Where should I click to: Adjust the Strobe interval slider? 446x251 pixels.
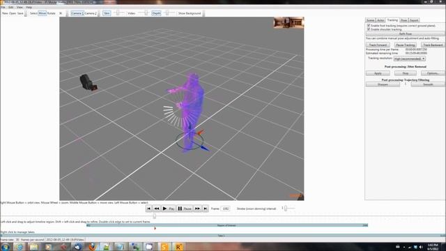[286, 208]
